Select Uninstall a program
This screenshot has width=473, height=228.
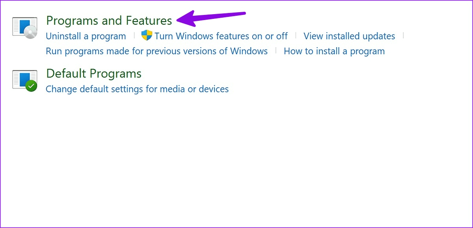pos(86,36)
